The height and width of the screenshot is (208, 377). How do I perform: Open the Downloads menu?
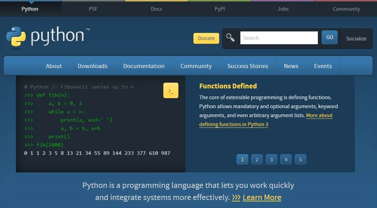tap(92, 66)
